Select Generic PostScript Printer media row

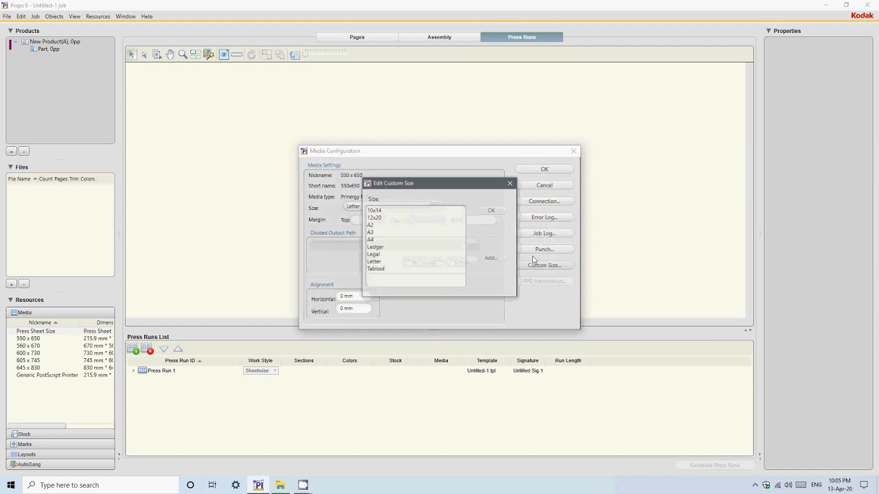(60, 375)
